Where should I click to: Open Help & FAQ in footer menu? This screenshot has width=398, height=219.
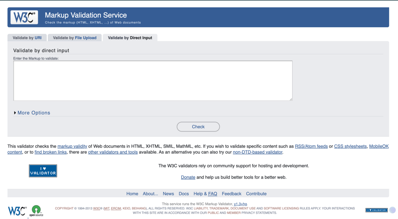[x=205, y=194]
